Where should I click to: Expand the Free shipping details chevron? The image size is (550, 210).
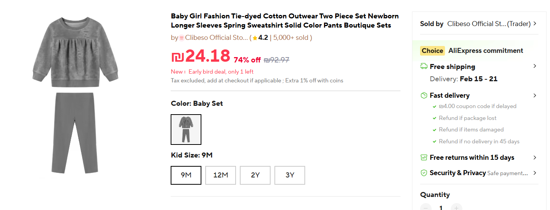[535, 66]
